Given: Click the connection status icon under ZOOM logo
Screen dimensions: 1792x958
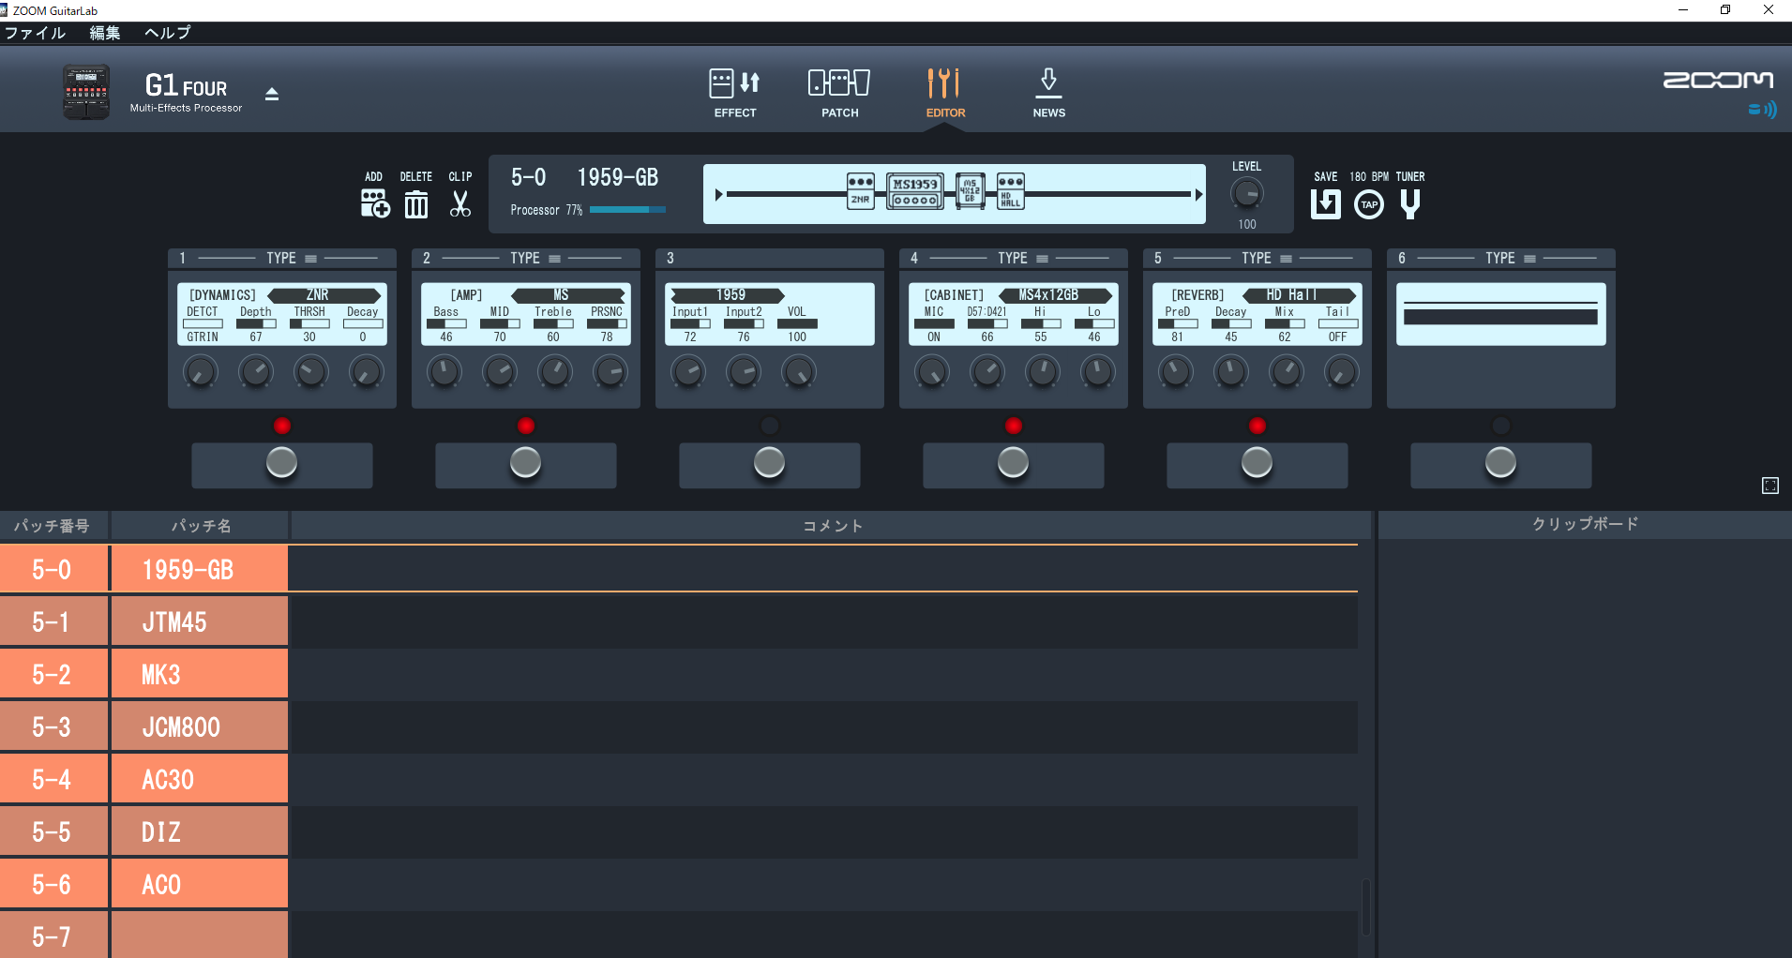Looking at the screenshot, I should (1762, 110).
